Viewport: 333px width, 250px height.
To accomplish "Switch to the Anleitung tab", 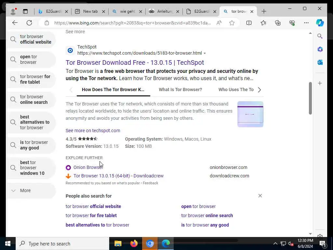I will [x=164, y=11].
